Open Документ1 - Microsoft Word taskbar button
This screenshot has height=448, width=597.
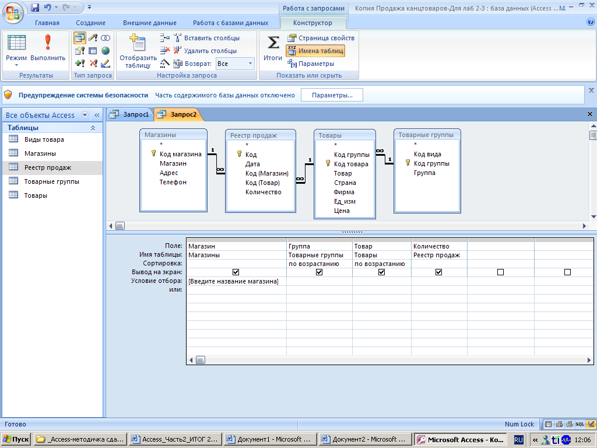[270, 439]
